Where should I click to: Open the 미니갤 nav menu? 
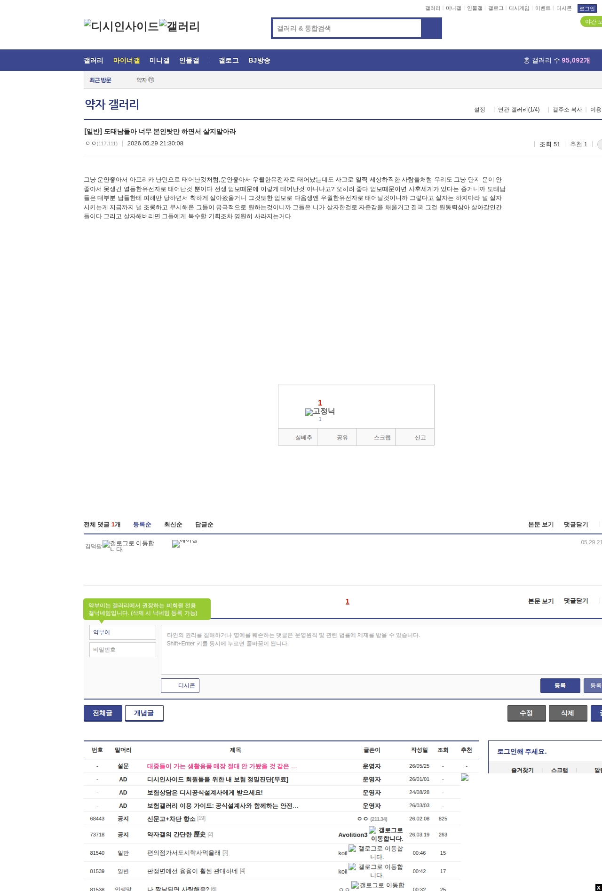(159, 60)
